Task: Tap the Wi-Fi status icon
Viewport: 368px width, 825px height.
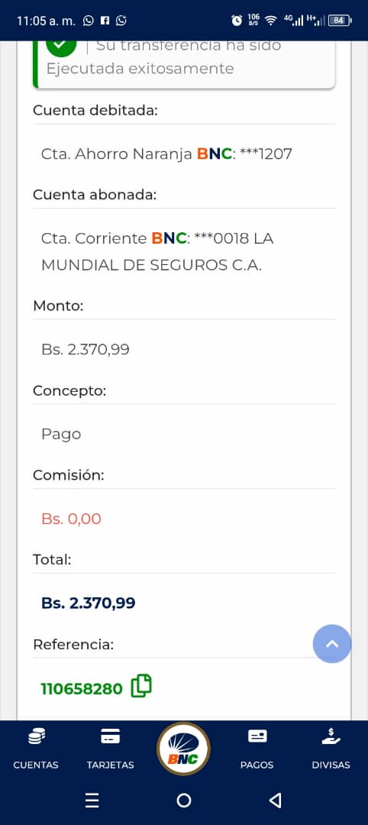Action: [271, 21]
